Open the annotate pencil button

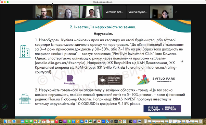click(x=4, y=107)
